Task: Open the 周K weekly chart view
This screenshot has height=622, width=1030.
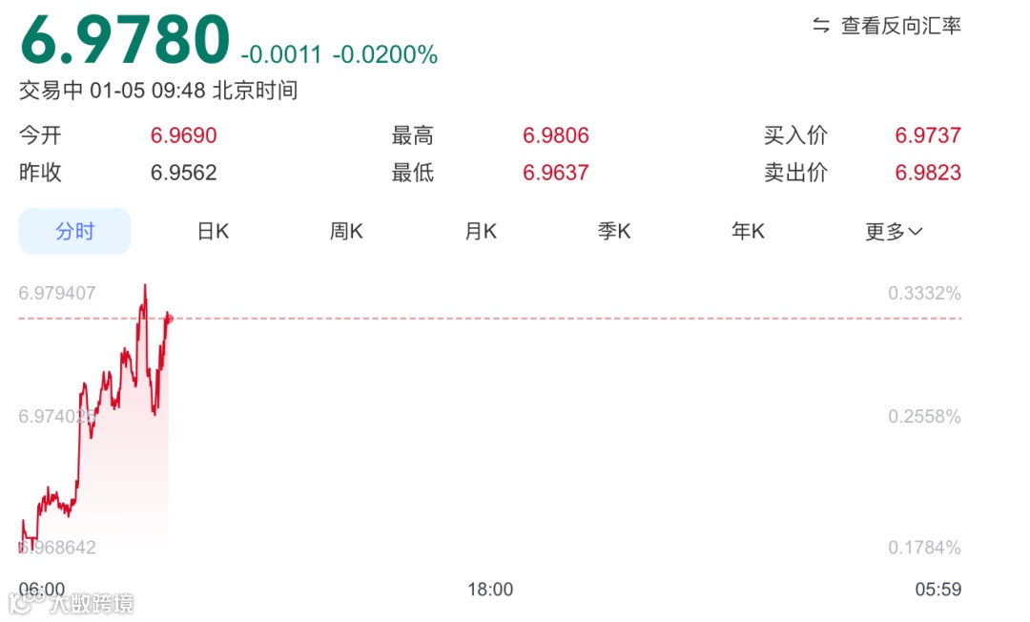Action: coord(345,231)
